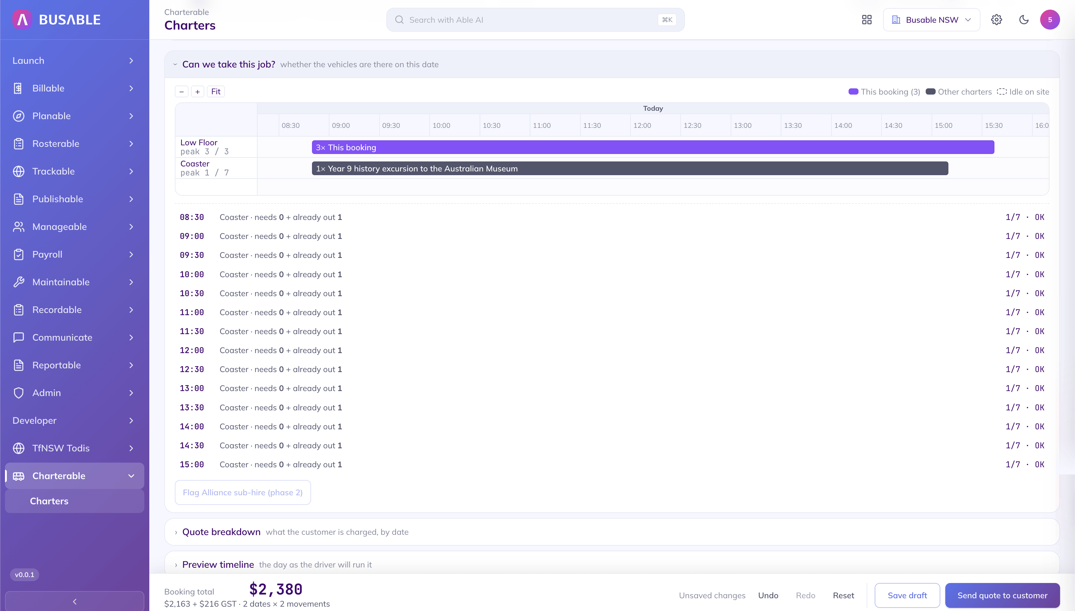Open the Billable sidebar icon
This screenshot has height=611, width=1075.
coord(18,88)
